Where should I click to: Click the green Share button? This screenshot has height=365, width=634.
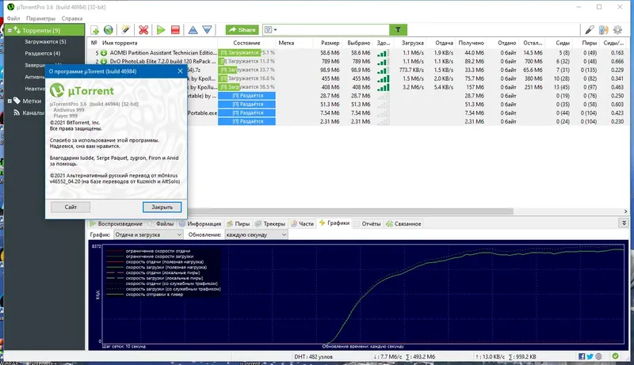242,30
